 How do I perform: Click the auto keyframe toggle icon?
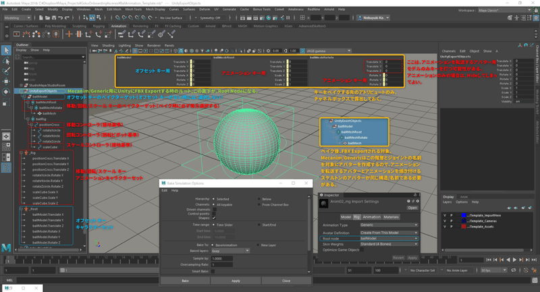coord(526,270)
